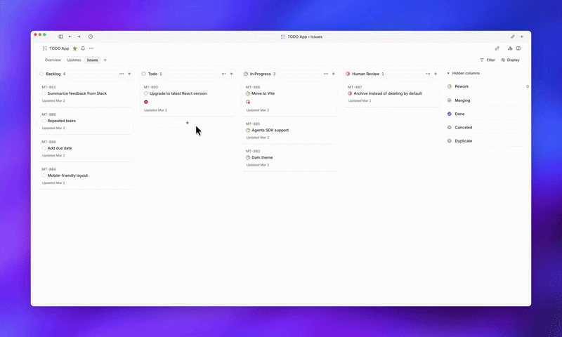Open the In Progress column options menu
This screenshot has height=337, width=562.
(x=326, y=74)
